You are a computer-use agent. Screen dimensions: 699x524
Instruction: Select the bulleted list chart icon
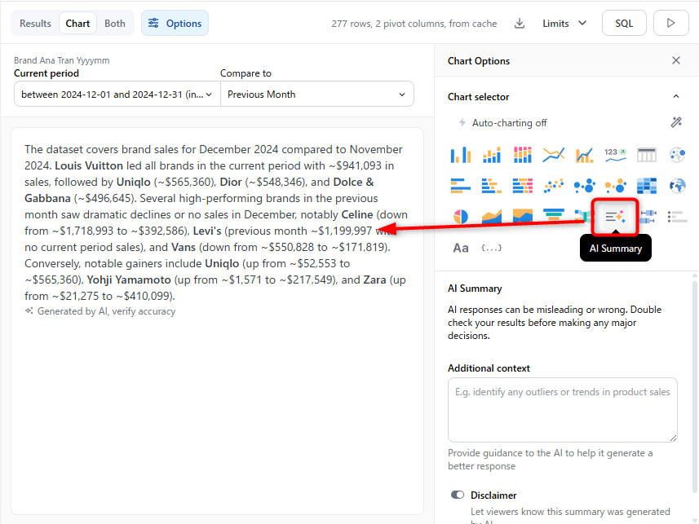(677, 217)
